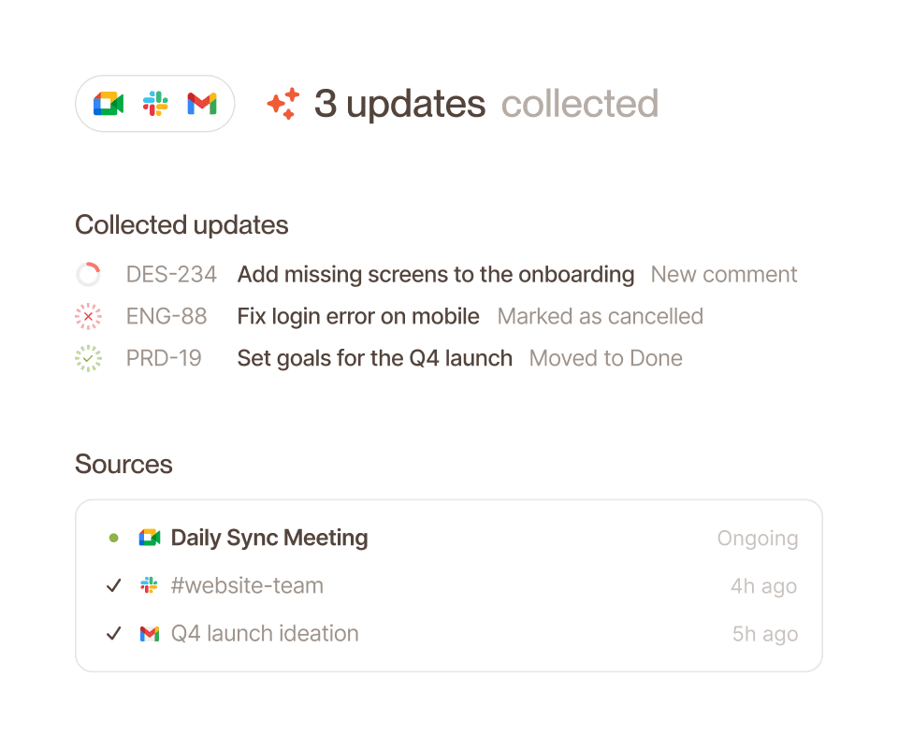The image size is (898, 748).
Task: Open the DES-234 issue ID
Action: (x=171, y=275)
